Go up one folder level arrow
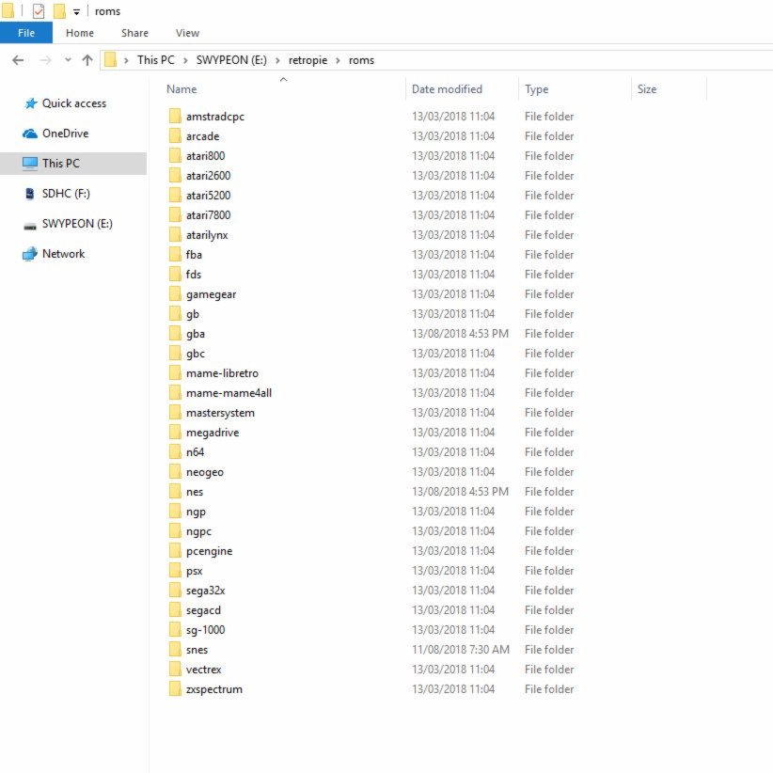 pos(87,60)
